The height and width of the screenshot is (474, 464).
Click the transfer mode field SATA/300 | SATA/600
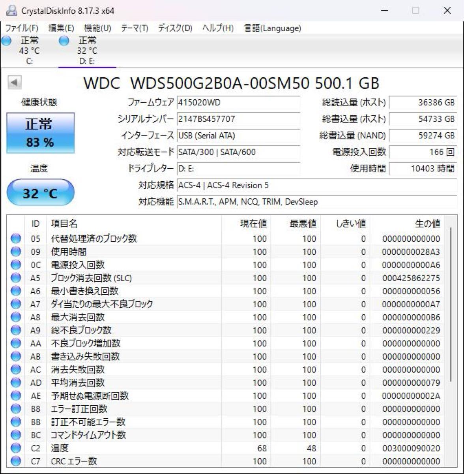[238, 152]
